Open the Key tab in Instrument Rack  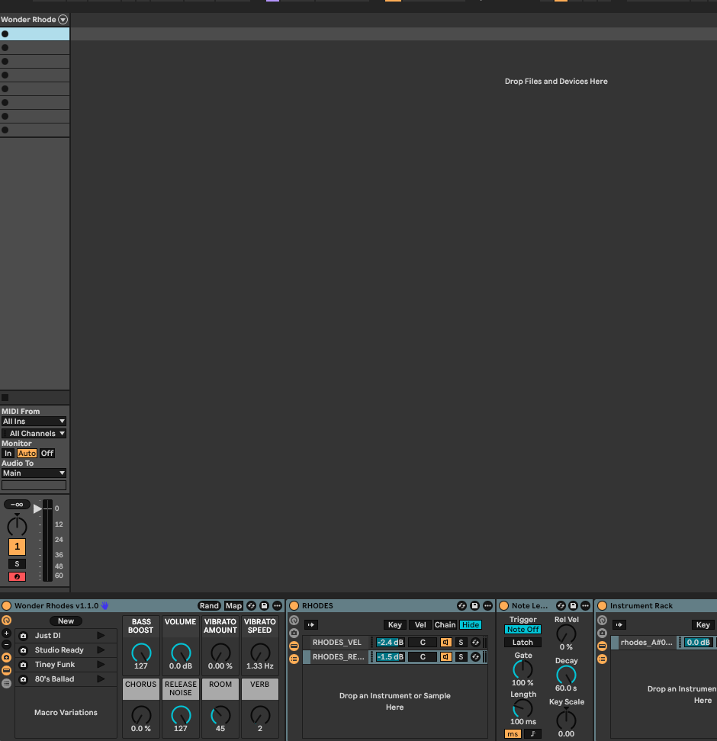(703, 625)
